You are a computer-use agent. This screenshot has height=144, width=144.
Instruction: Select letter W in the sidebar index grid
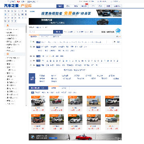tap(5, 21)
